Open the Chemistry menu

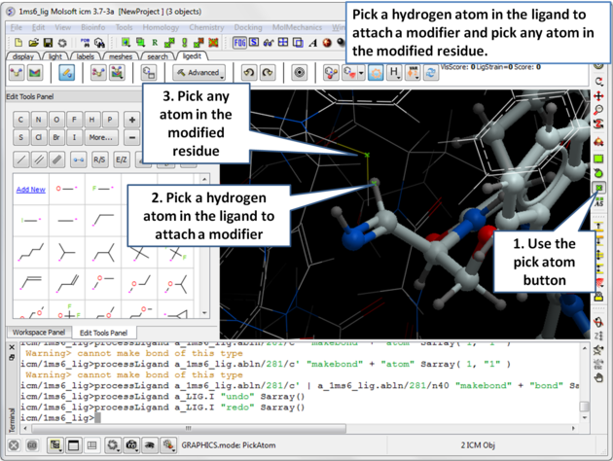coord(206,28)
